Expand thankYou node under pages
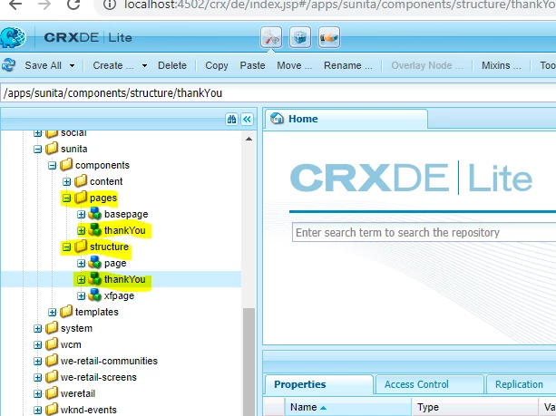556x416 pixels. tap(82, 231)
